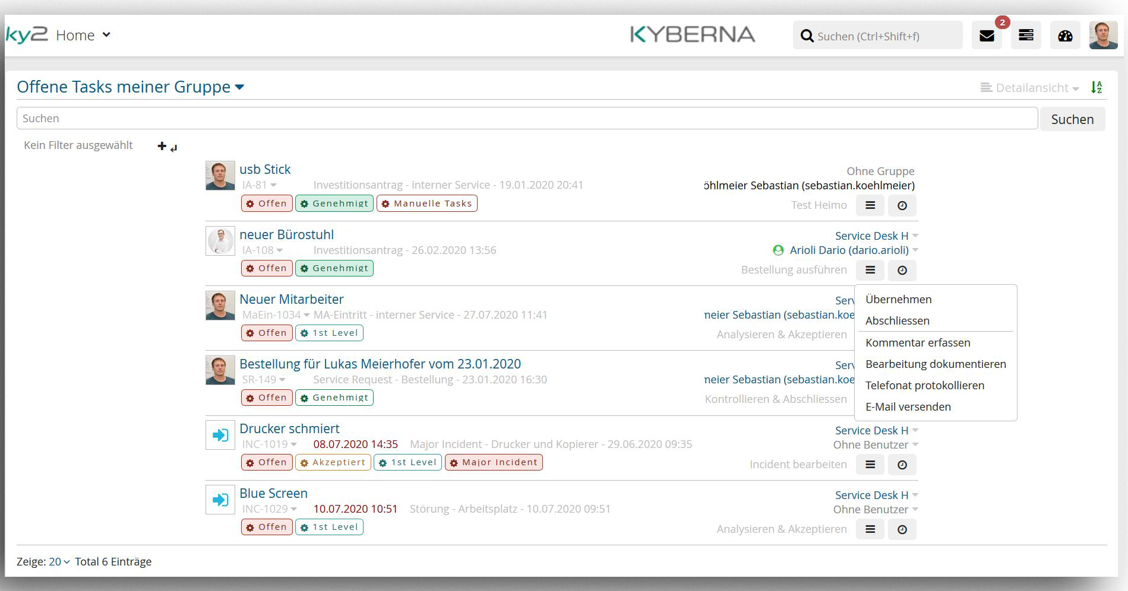Open the queue list icon in top bar
This screenshot has width=1128, height=591.
tap(1025, 35)
